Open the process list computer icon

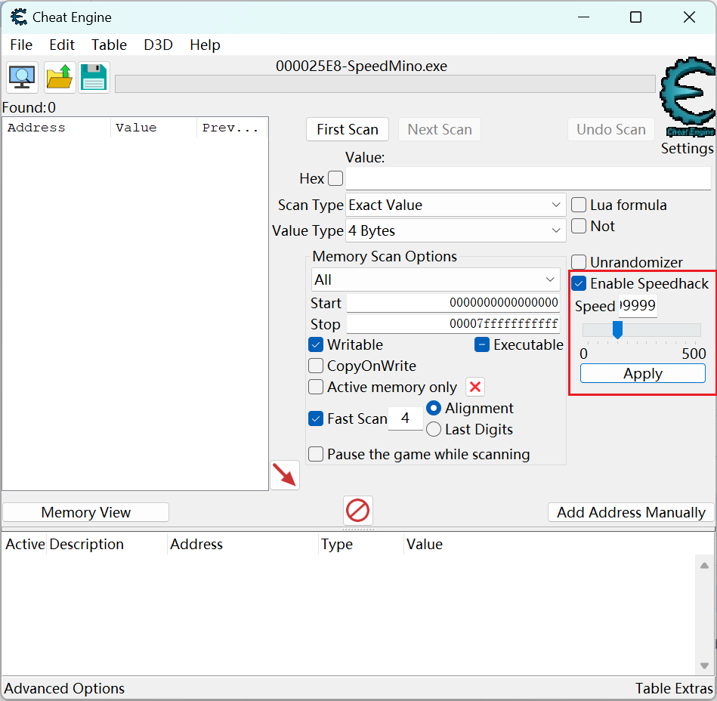point(22,77)
